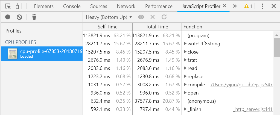Switch to the Console tab
The image size is (280, 115).
[x=72, y=6]
